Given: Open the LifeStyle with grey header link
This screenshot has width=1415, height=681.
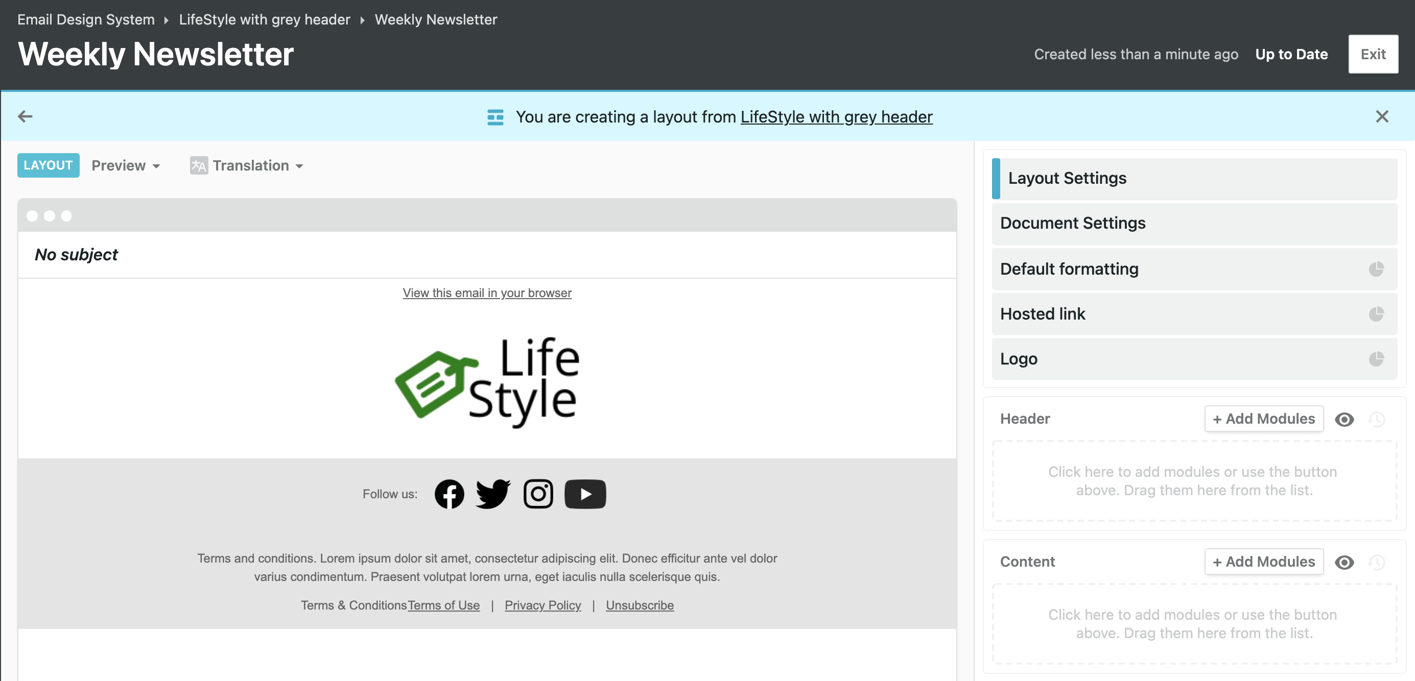Looking at the screenshot, I should pyautogui.click(x=836, y=117).
